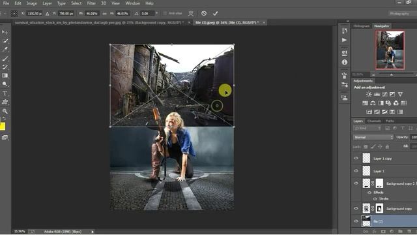
Task: Select the Zoom tool in the toolbar
Action: tap(5, 111)
